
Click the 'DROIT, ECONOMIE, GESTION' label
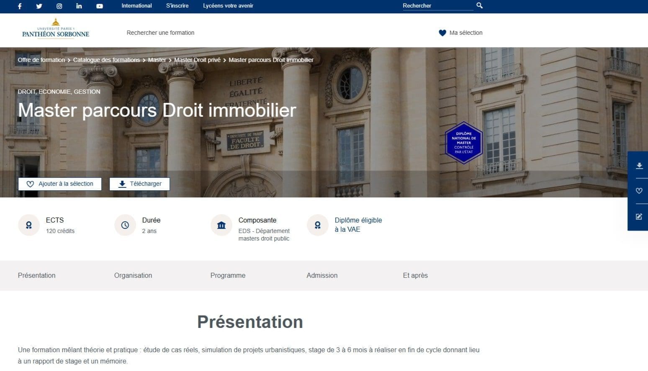tap(59, 92)
